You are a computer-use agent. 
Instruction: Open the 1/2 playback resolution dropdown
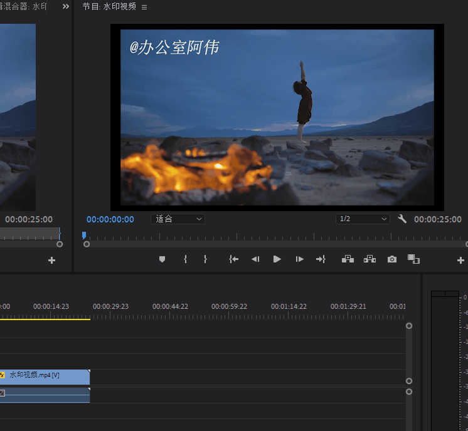click(x=363, y=219)
